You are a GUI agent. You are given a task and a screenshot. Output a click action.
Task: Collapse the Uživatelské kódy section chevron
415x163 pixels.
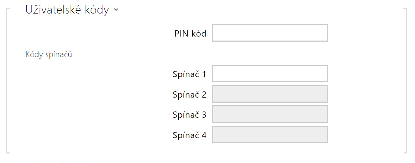coord(116,10)
